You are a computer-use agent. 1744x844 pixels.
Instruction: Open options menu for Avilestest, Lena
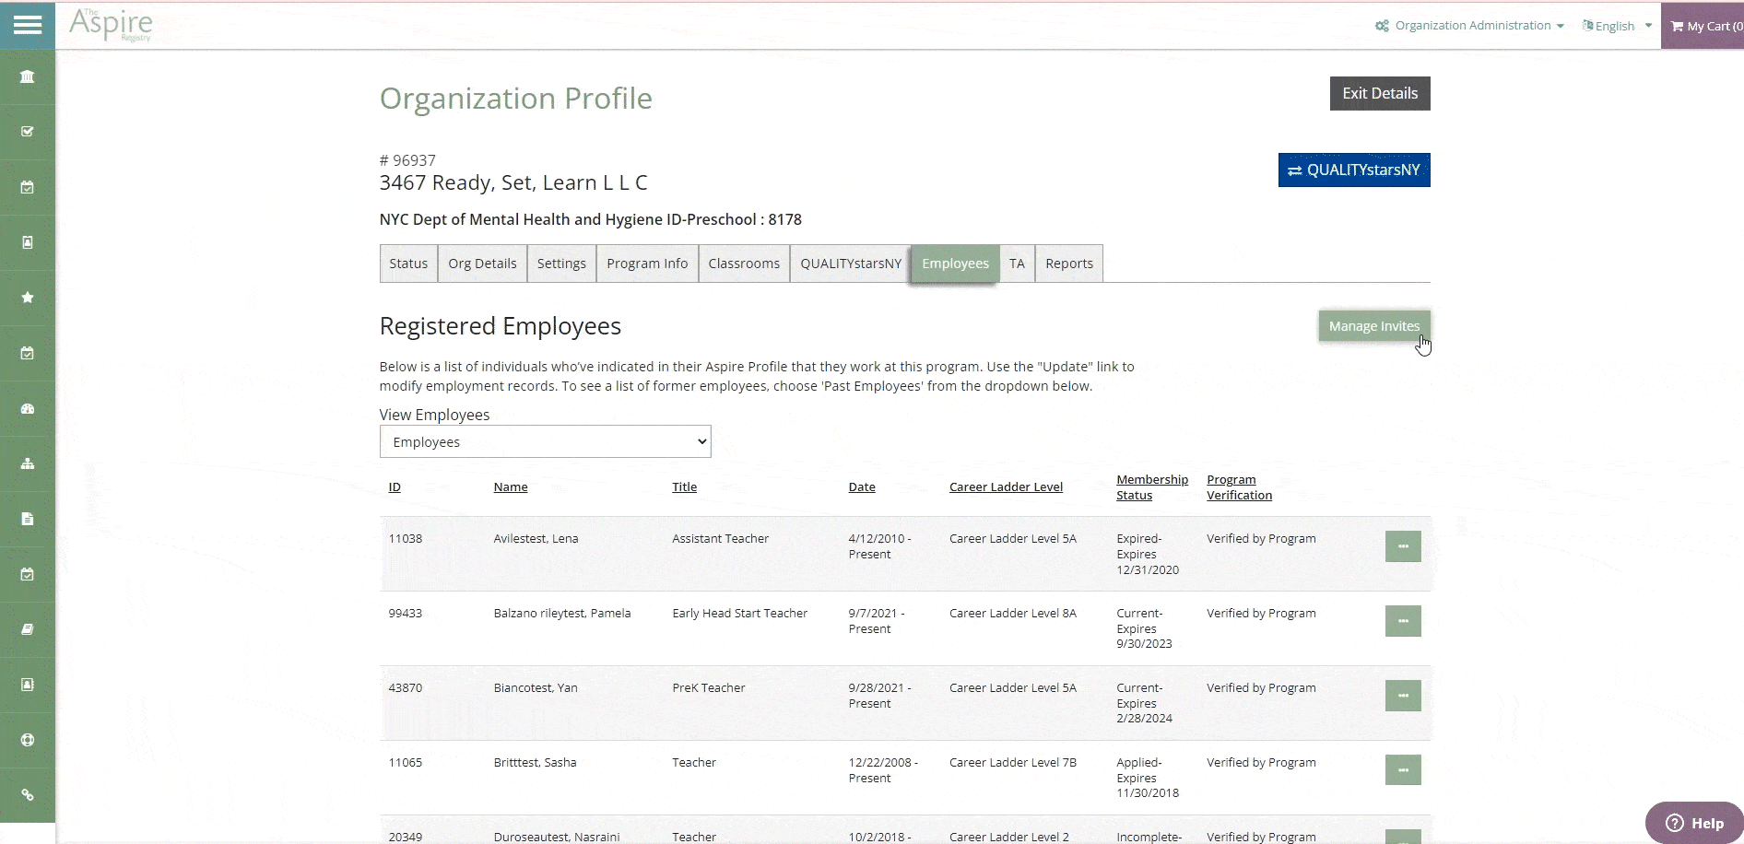(1402, 546)
